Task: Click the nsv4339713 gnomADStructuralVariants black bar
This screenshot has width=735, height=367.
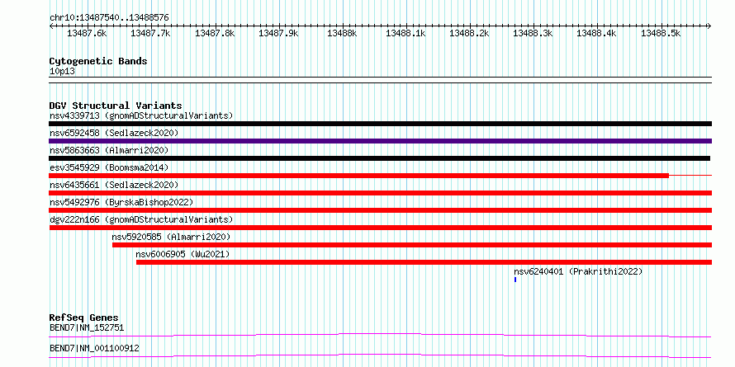Action: point(380,124)
